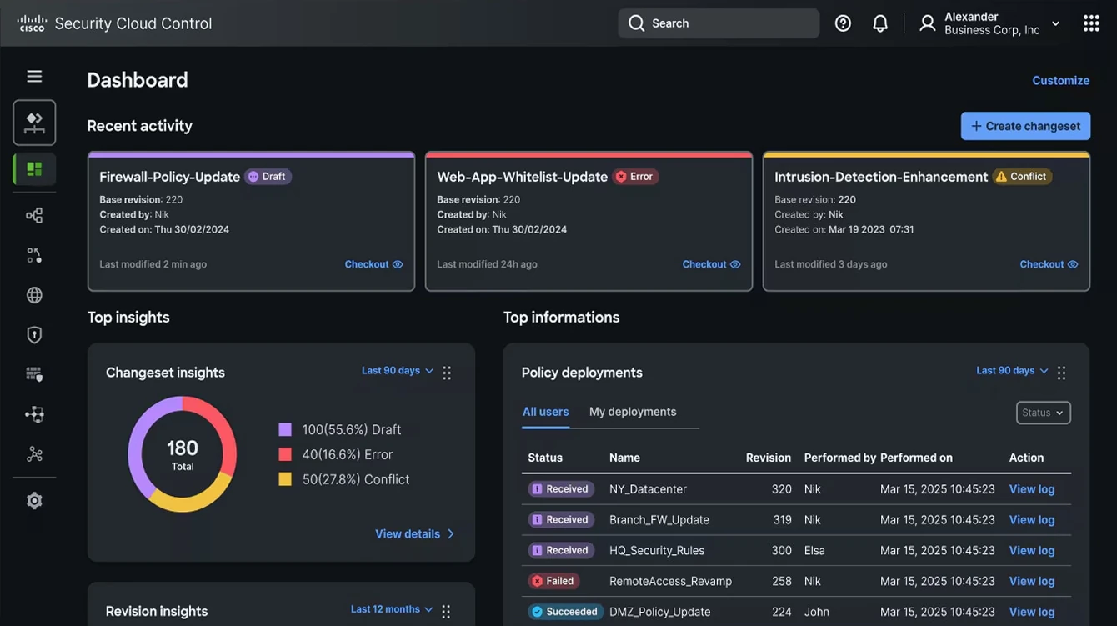This screenshot has width=1117, height=626.
Task: Click the purple Draft legend swatch
Action: pos(285,430)
